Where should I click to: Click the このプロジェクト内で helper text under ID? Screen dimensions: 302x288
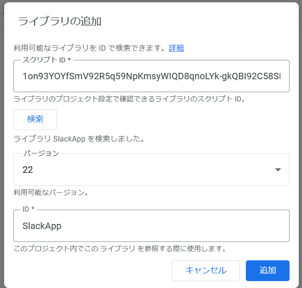click(x=120, y=248)
